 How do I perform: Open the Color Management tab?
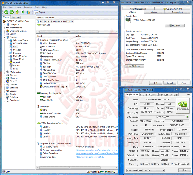tap(138, 9)
